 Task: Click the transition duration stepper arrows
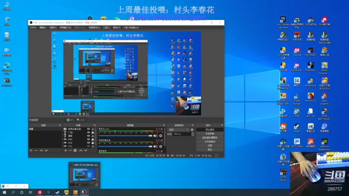192,134
